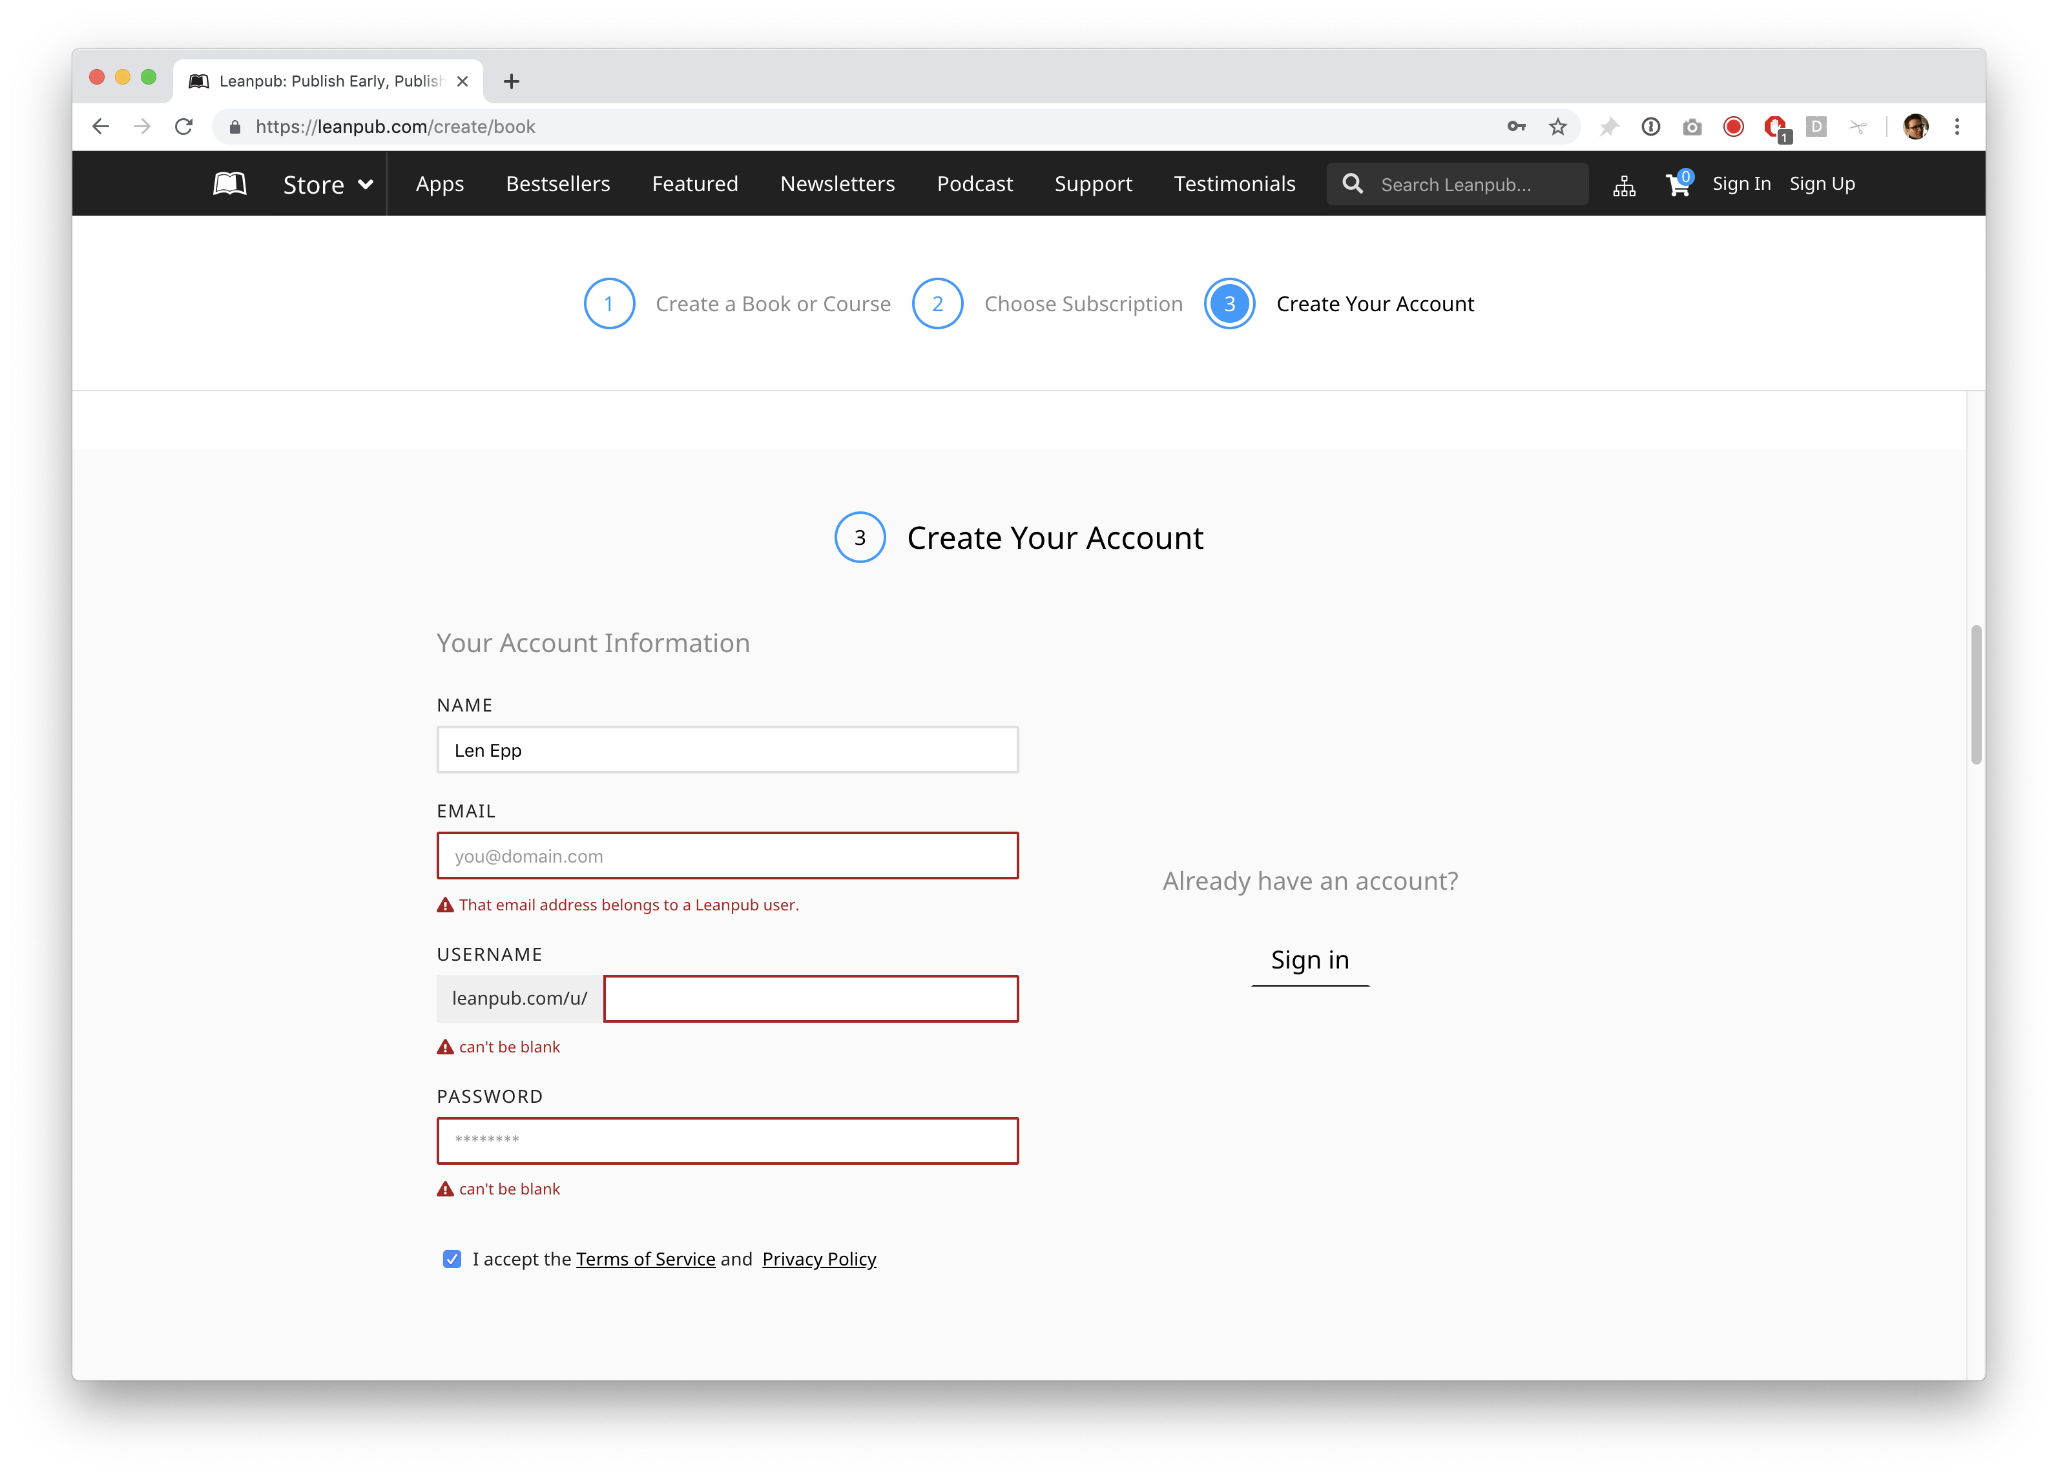Viewport: 2058px width, 1476px height.
Task: Open the red blocker extension with badge
Action: [1777, 128]
